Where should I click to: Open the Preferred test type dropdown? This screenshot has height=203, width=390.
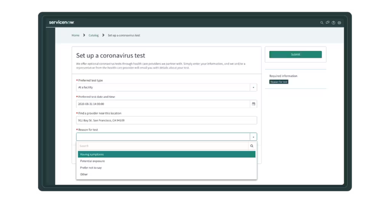coord(166,88)
